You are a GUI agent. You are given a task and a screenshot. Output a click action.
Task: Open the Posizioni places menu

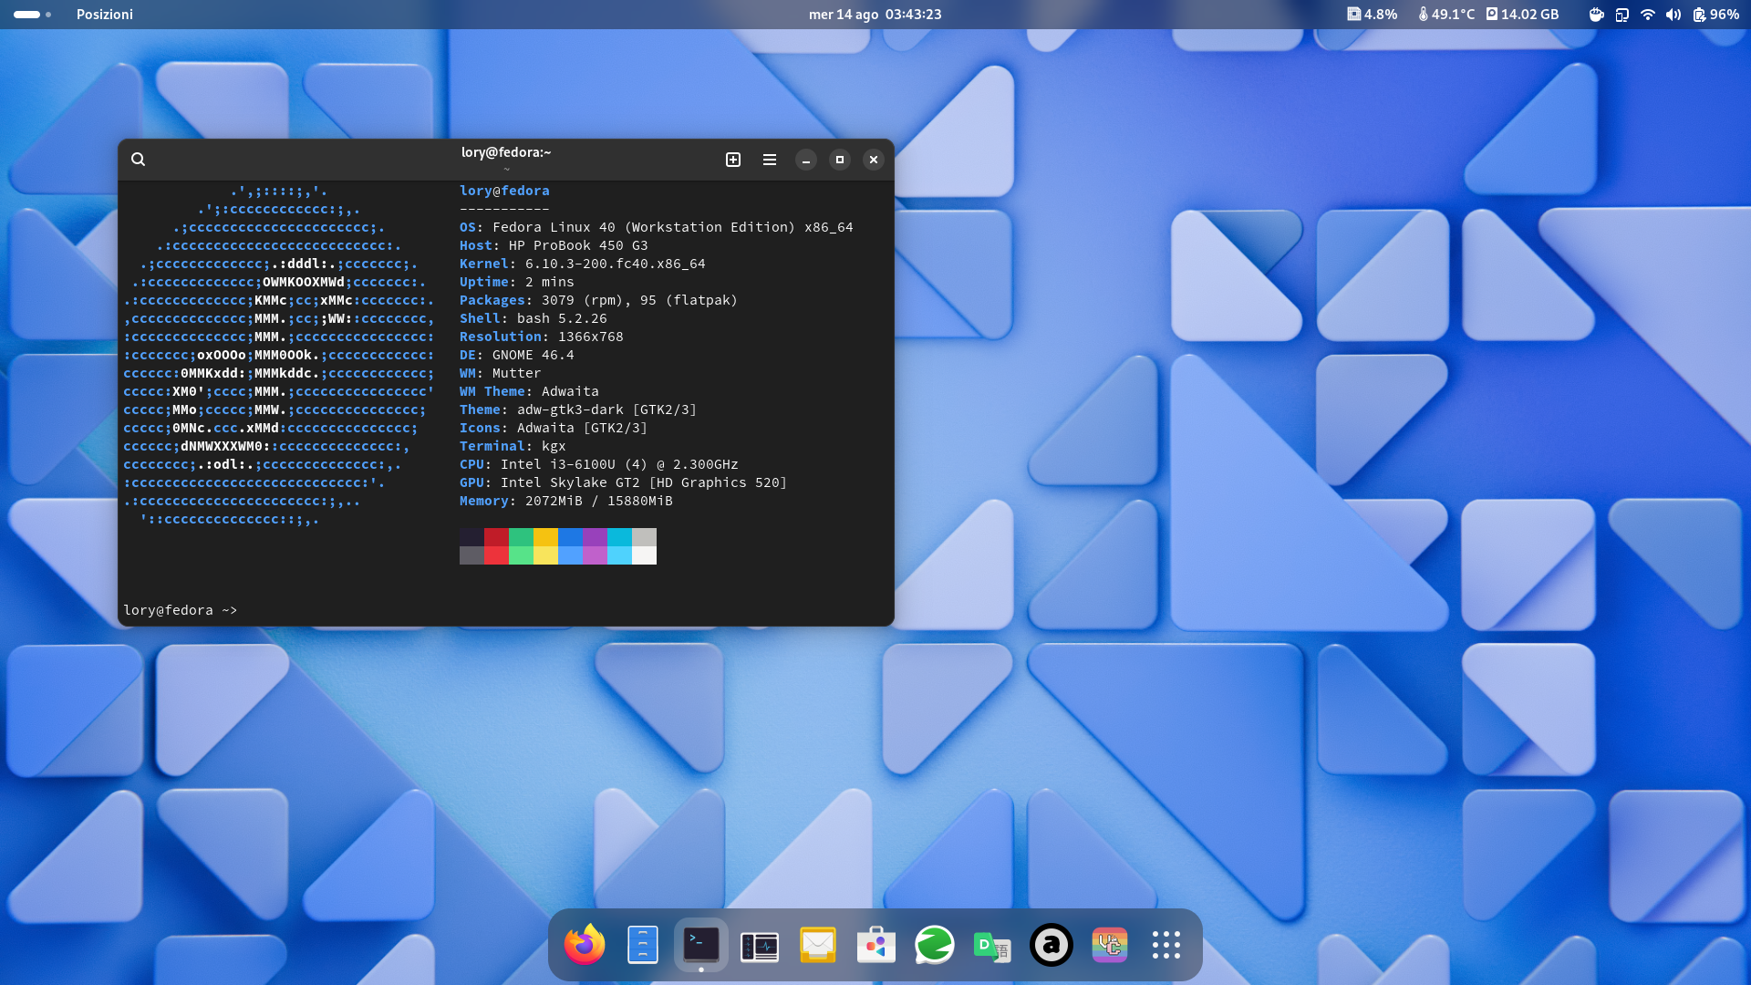point(104,15)
